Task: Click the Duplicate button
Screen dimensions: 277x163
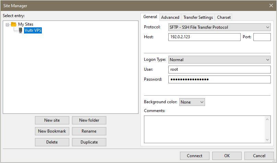Action: [x=89, y=142]
